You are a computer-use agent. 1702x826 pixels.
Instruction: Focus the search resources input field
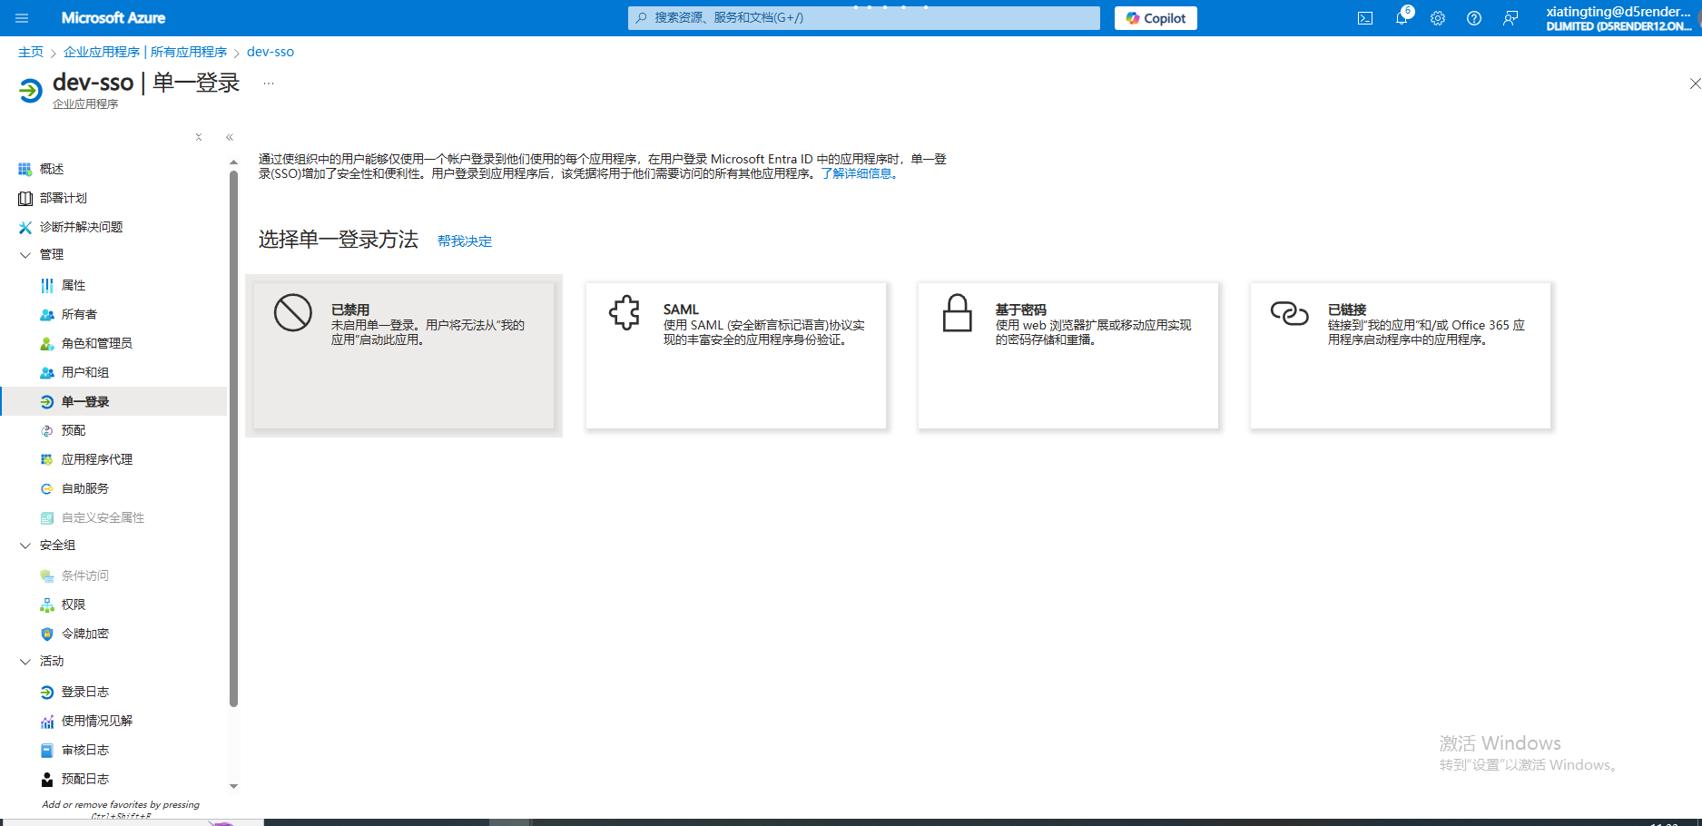[864, 18]
